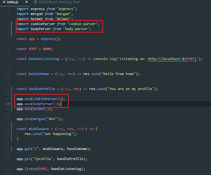Close the index.js tab
The width and height of the screenshot is (211, 175).
(x=26, y=2)
